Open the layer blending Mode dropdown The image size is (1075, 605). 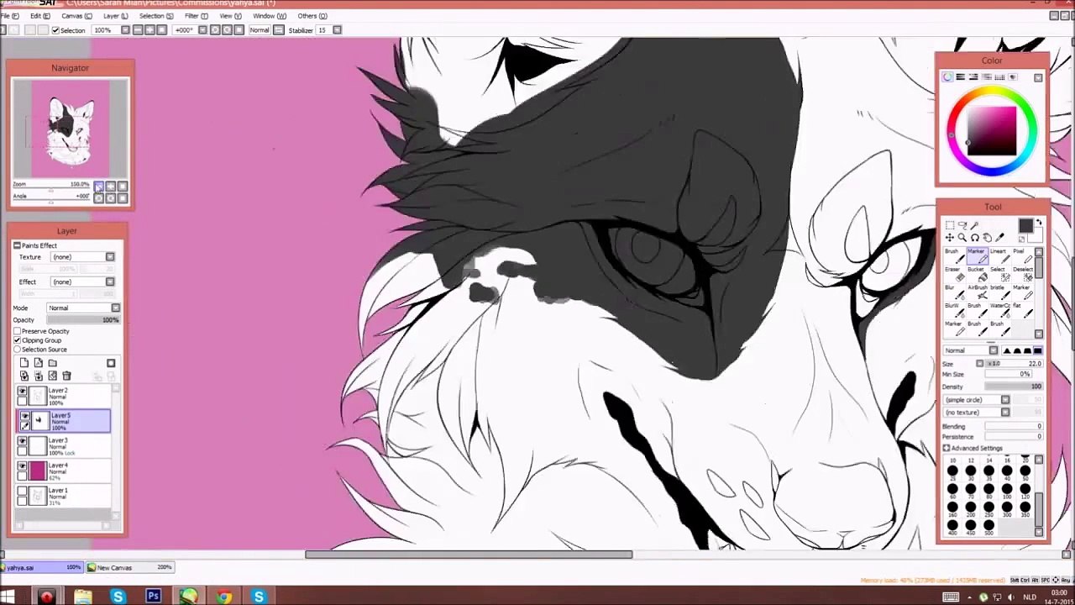[x=115, y=308]
